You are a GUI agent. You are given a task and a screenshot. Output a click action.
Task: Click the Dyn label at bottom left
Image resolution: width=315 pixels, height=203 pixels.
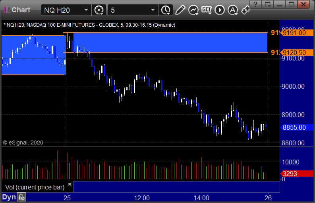(9, 197)
